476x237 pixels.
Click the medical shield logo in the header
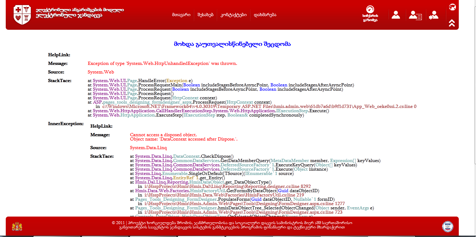(x=22, y=15)
